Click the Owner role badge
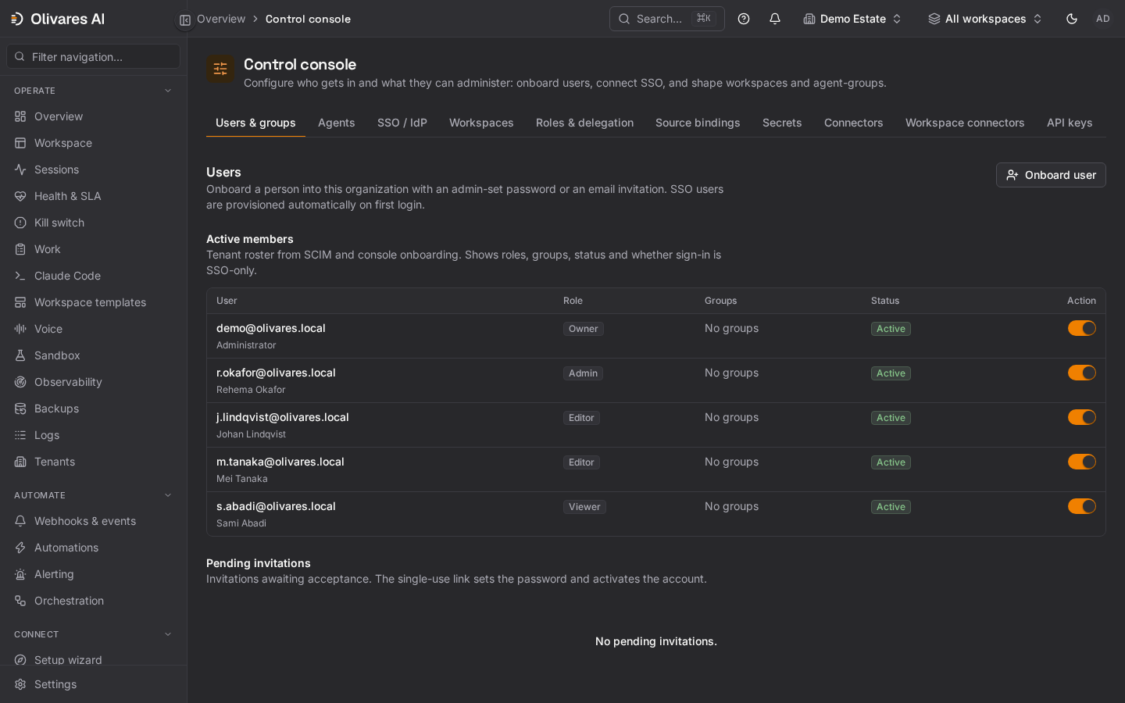Image resolution: width=1125 pixels, height=703 pixels. coord(584,329)
